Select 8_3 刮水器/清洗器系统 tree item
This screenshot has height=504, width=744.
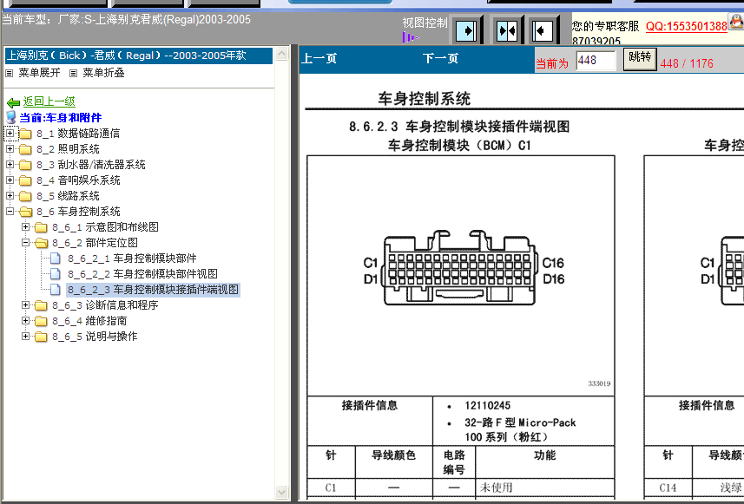pos(91,165)
